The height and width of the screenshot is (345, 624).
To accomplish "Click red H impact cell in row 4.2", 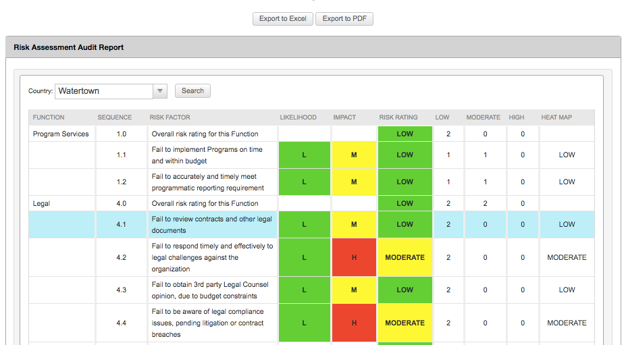I will pos(354,257).
